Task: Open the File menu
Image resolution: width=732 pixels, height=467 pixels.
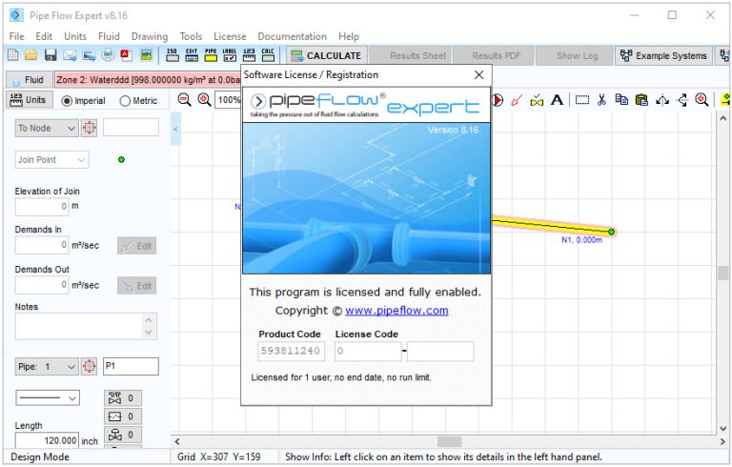Action: (x=16, y=36)
